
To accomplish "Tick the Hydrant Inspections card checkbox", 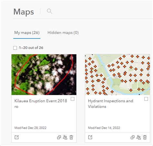I will click(146, 99).
